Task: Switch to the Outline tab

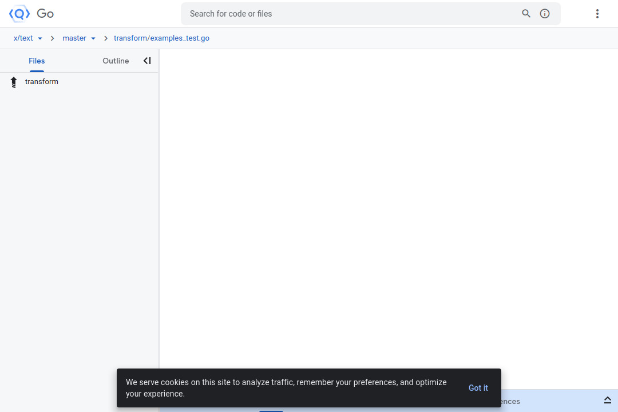Action: click(x=116, y=61)
